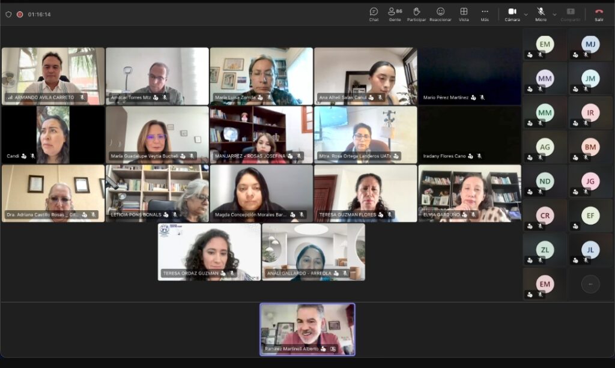Click name label Leticia Pons Bonals
Image resolution: width=615 pixels, height=368 pixels.
coord(136,215)
